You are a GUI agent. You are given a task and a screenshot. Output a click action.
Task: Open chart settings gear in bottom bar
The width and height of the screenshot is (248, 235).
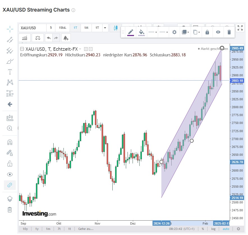(238, 229)
